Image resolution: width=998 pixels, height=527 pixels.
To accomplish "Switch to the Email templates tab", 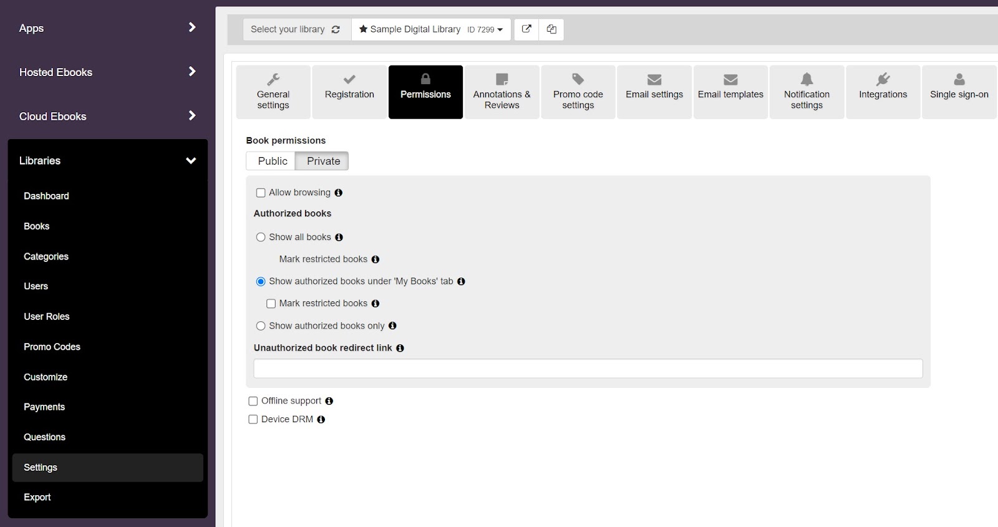I will pyautogui.click(x=730, y=92).
